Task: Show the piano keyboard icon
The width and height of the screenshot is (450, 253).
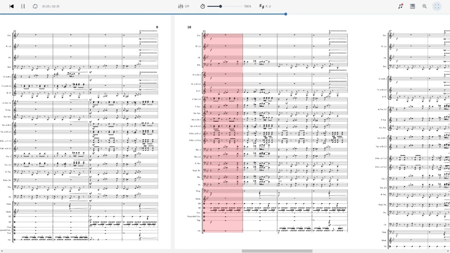Action: (412, 6)
